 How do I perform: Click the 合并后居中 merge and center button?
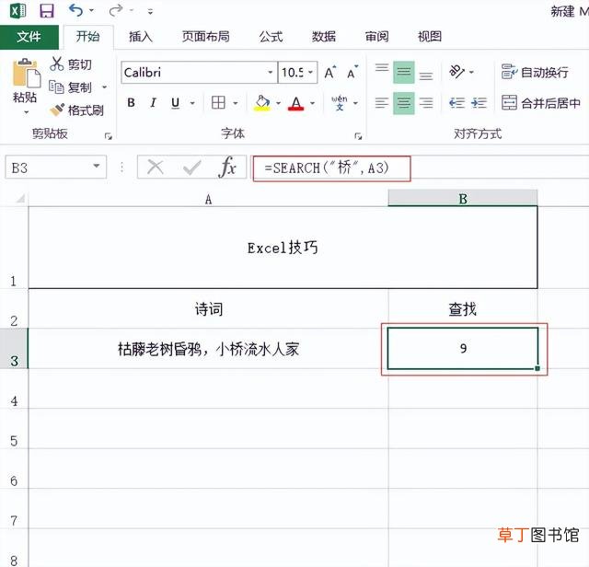(541, 102)
